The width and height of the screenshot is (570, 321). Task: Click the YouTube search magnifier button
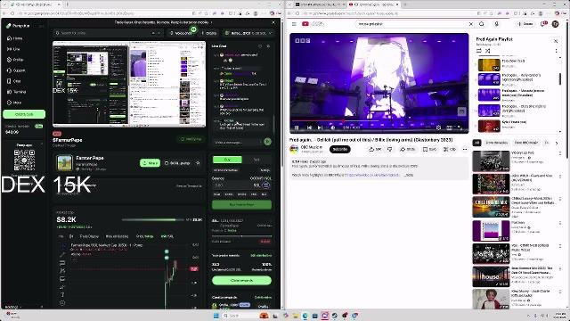tap(482, 24)
